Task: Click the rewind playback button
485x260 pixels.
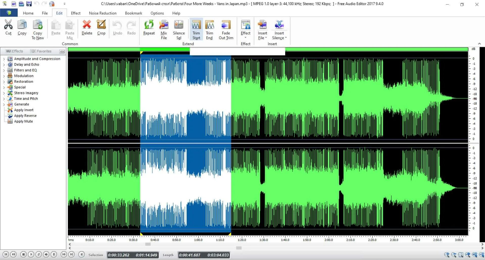Action: (13, 254)
